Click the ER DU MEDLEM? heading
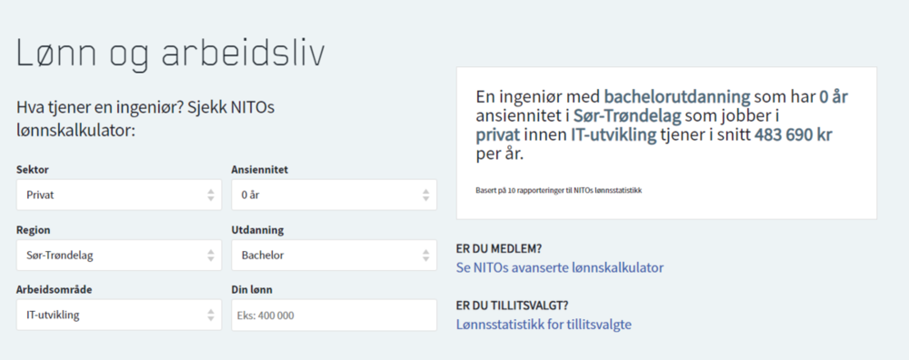Image resolution: width=909 pixels, height=360 pixels. (499, 249)
